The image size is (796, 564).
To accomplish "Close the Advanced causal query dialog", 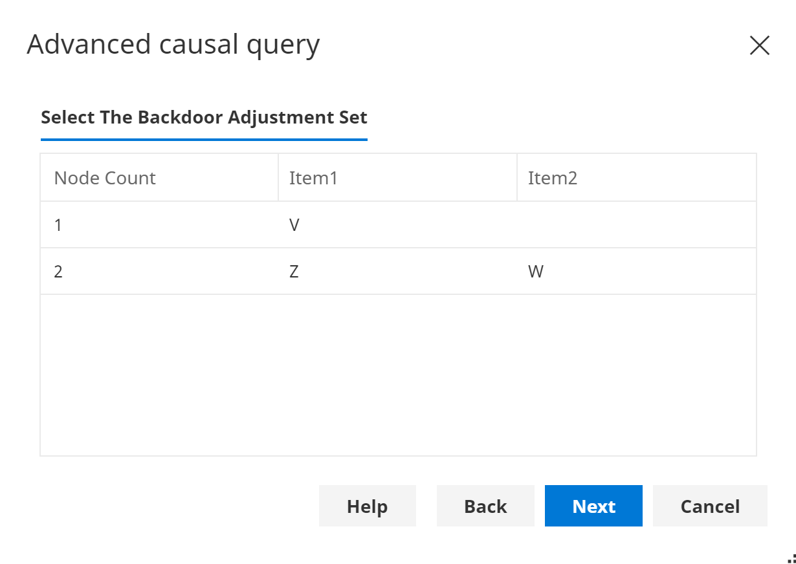I will point(759,45).
